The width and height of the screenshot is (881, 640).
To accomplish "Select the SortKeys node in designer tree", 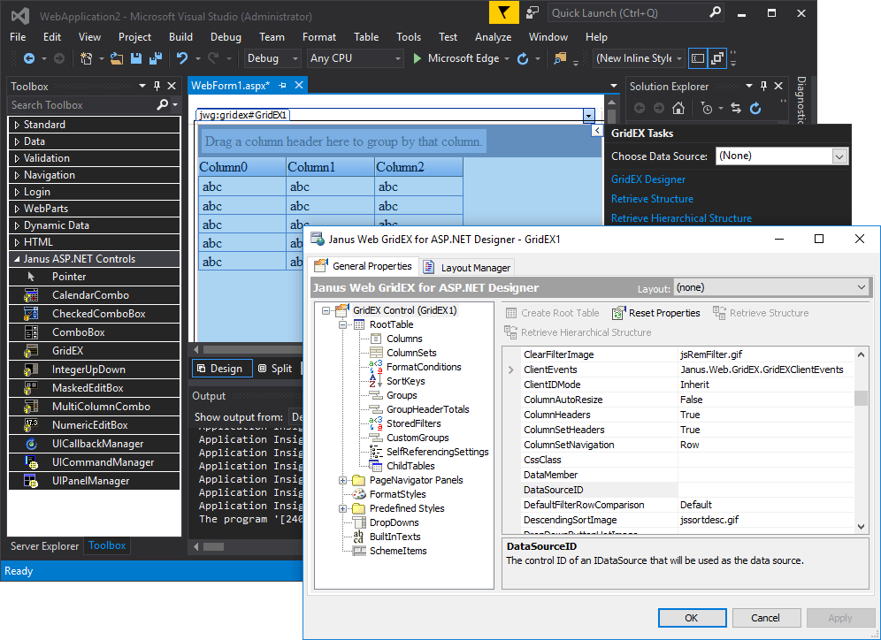I will click(406, 381).
